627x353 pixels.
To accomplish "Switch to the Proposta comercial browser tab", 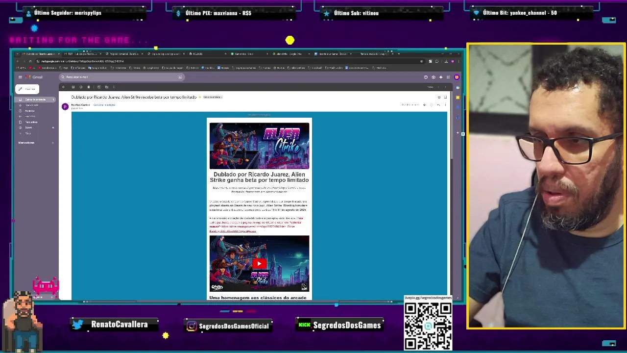I will click(x=124, y=54).
